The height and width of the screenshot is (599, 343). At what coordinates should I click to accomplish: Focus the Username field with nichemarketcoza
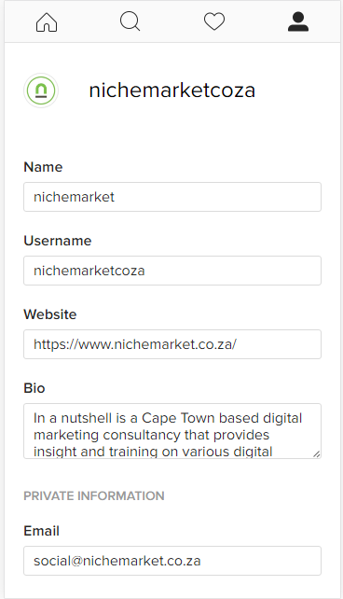pos(172,271)
